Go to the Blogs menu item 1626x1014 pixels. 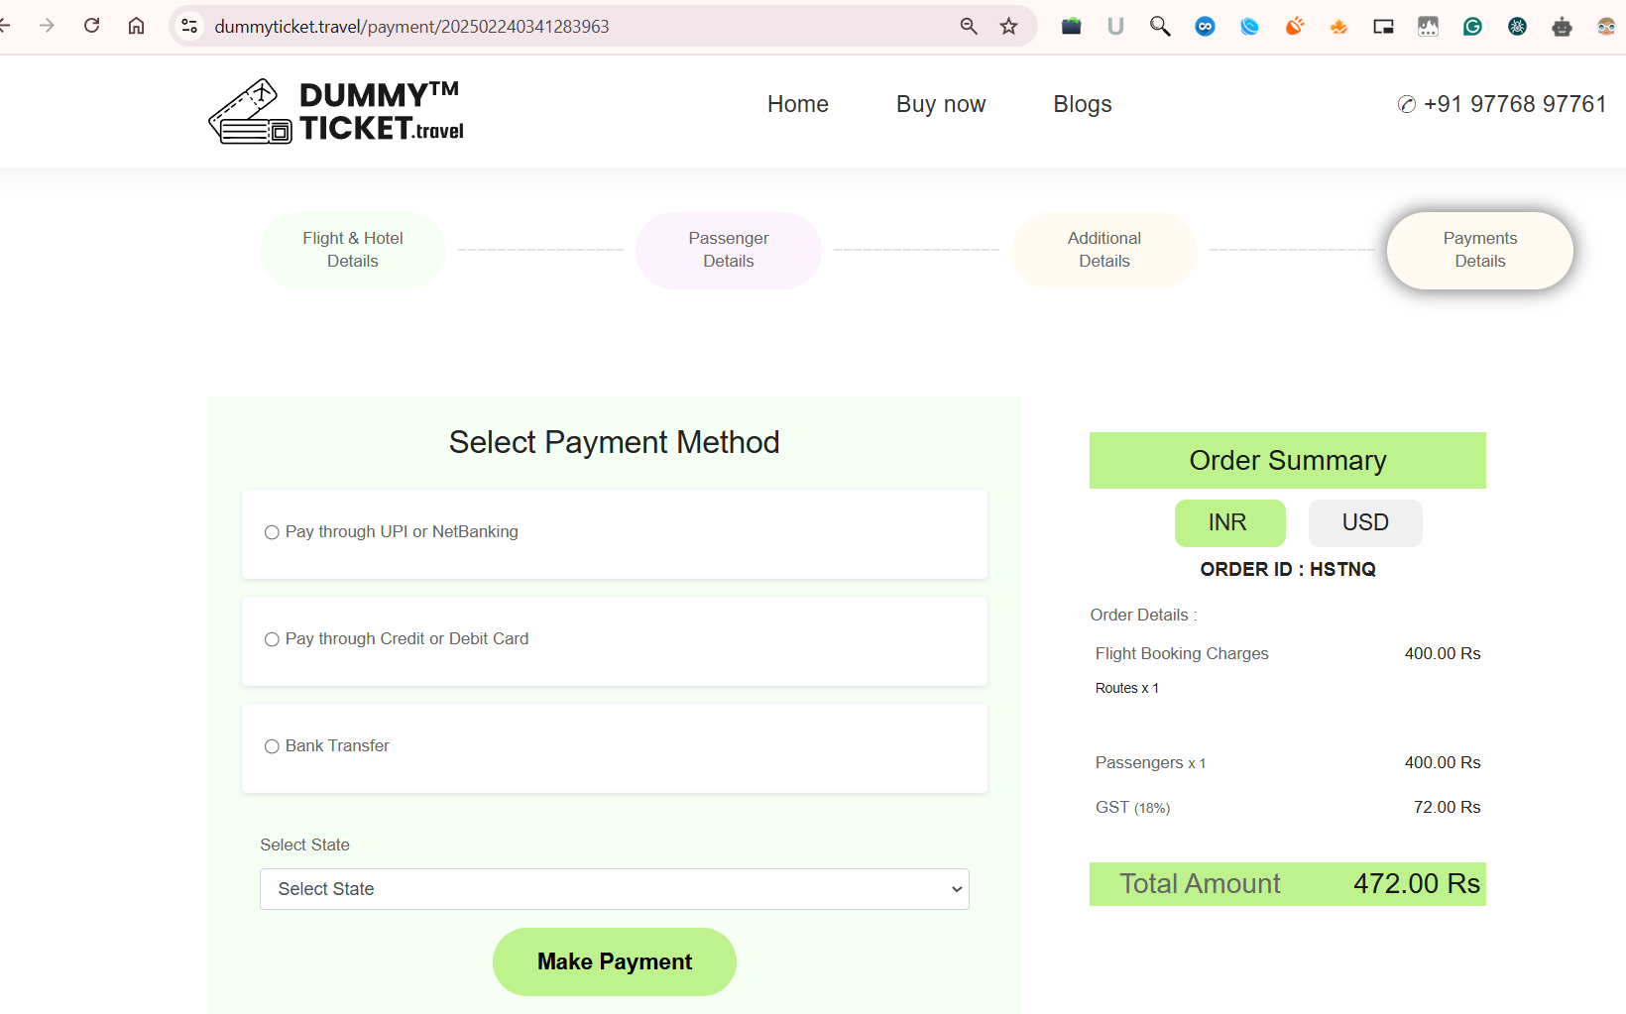[1082, 104]
